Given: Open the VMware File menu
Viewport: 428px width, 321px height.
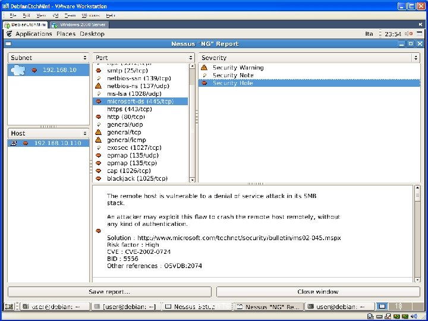Looking at the screenshot, I should pyautogui.click(x=13, y=15).
